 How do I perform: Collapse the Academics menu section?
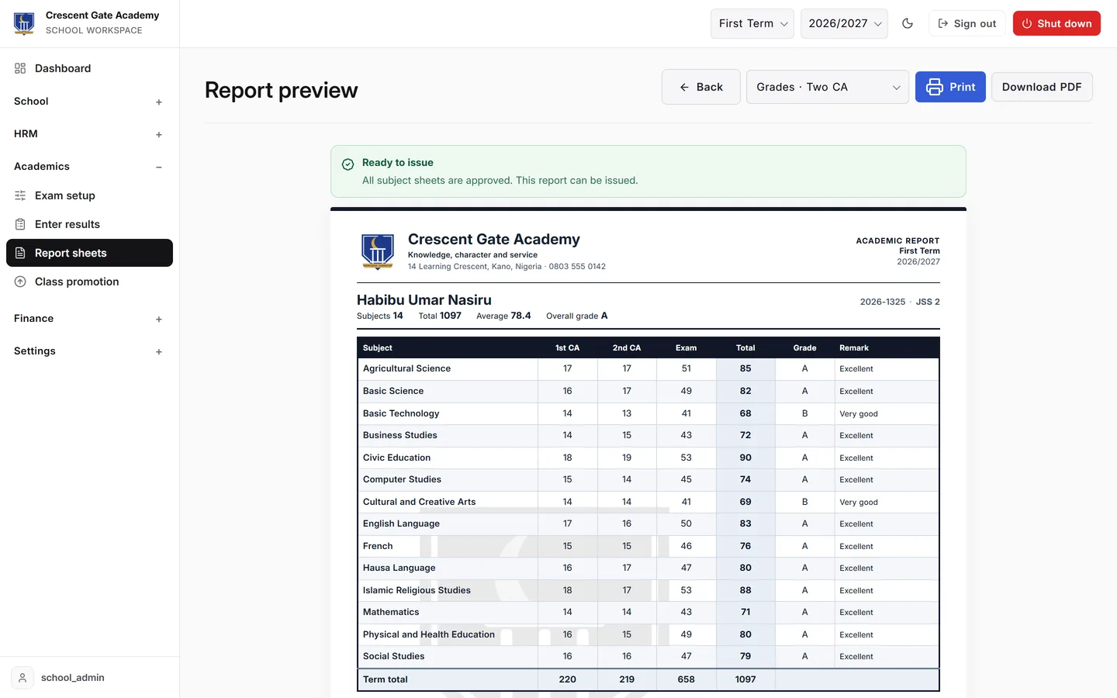tap(89, 167)
